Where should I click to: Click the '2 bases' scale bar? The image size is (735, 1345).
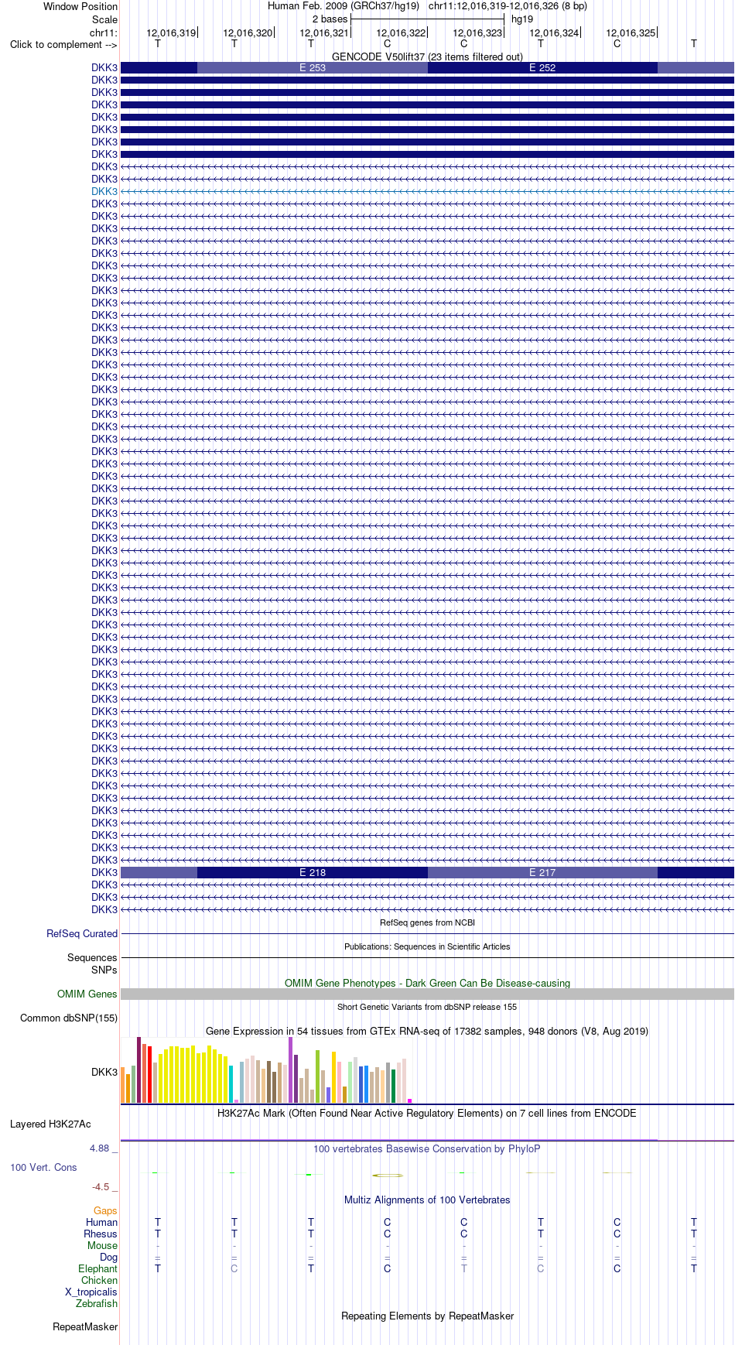click(427, 19)
